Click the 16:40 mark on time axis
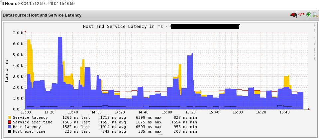Viewport: 320px width, 139px height. click(x=285, y=112)
